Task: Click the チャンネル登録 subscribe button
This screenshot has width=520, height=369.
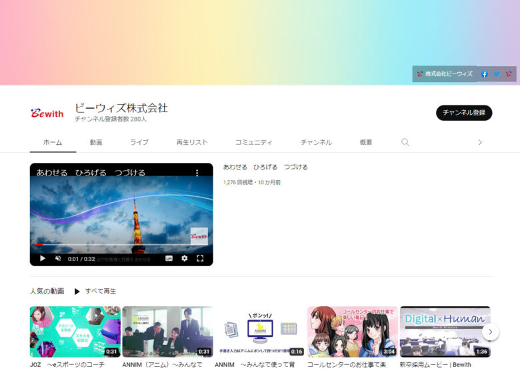Action: pos(463,113)
